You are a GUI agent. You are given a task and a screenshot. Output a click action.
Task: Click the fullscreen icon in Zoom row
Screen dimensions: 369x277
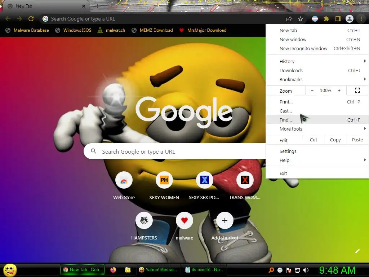357,90
